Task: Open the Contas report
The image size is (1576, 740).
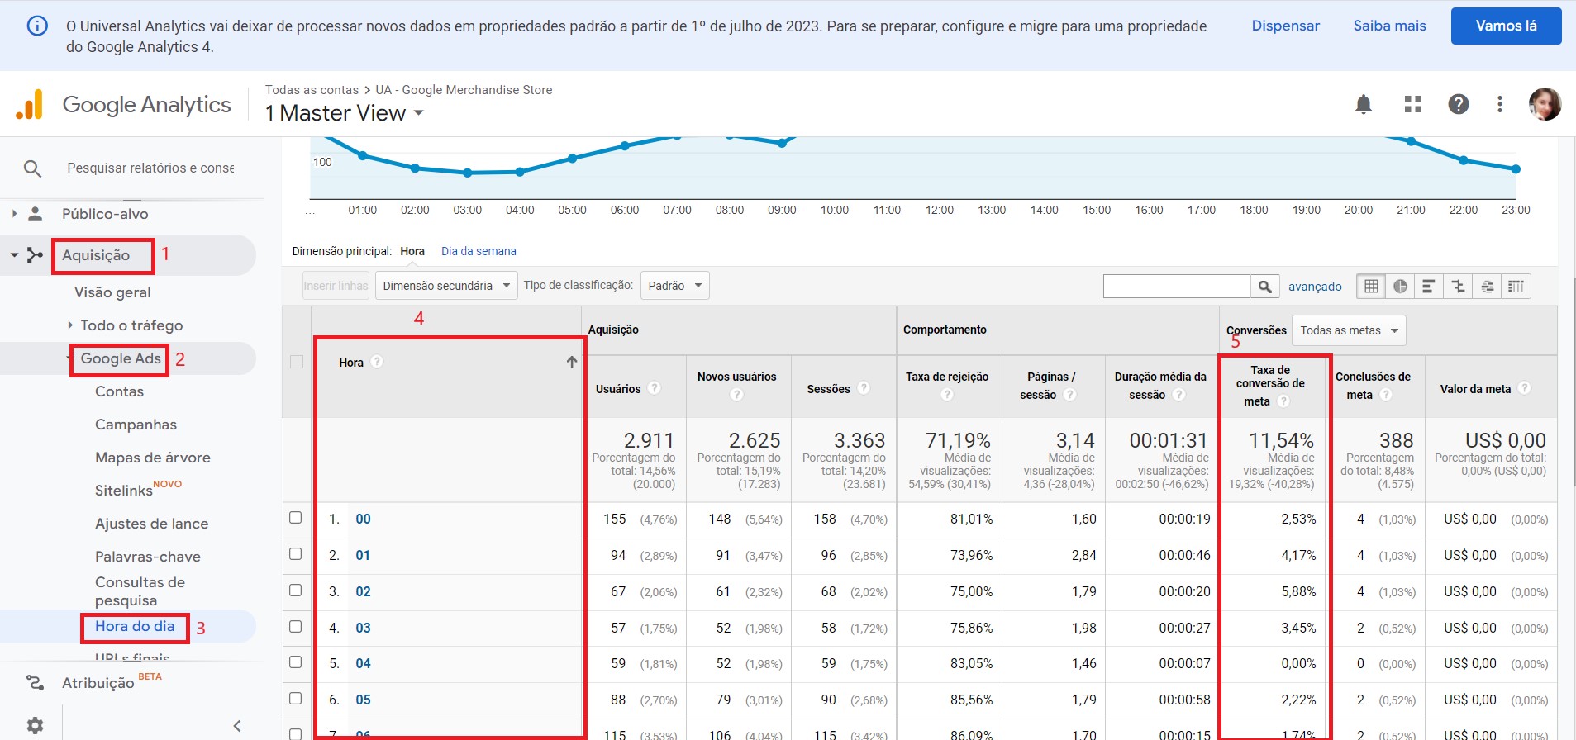Action: tap(119, 391)
